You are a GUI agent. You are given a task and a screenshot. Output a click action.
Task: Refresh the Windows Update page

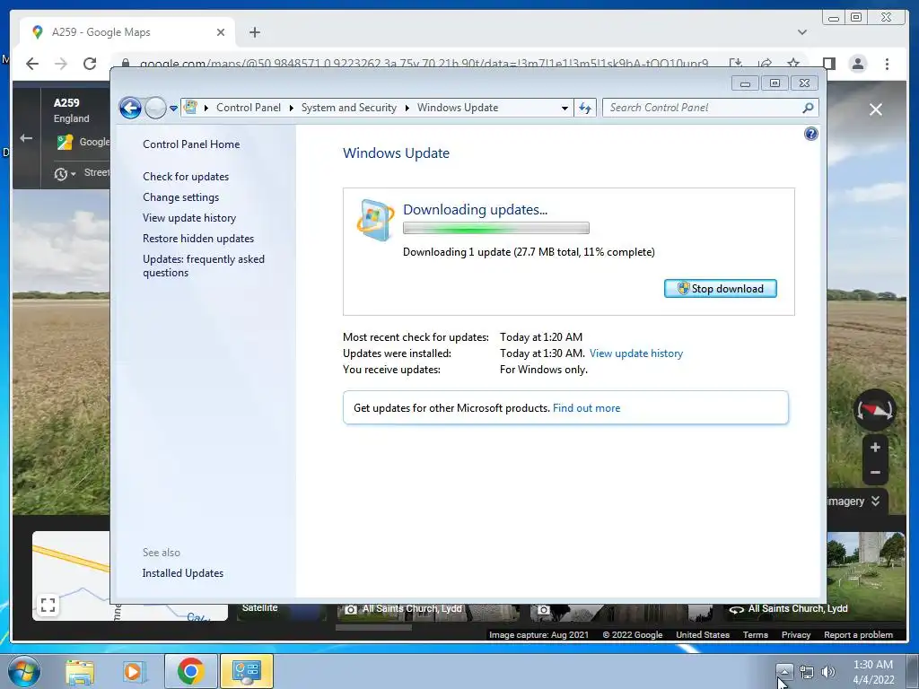coord(585,108)
